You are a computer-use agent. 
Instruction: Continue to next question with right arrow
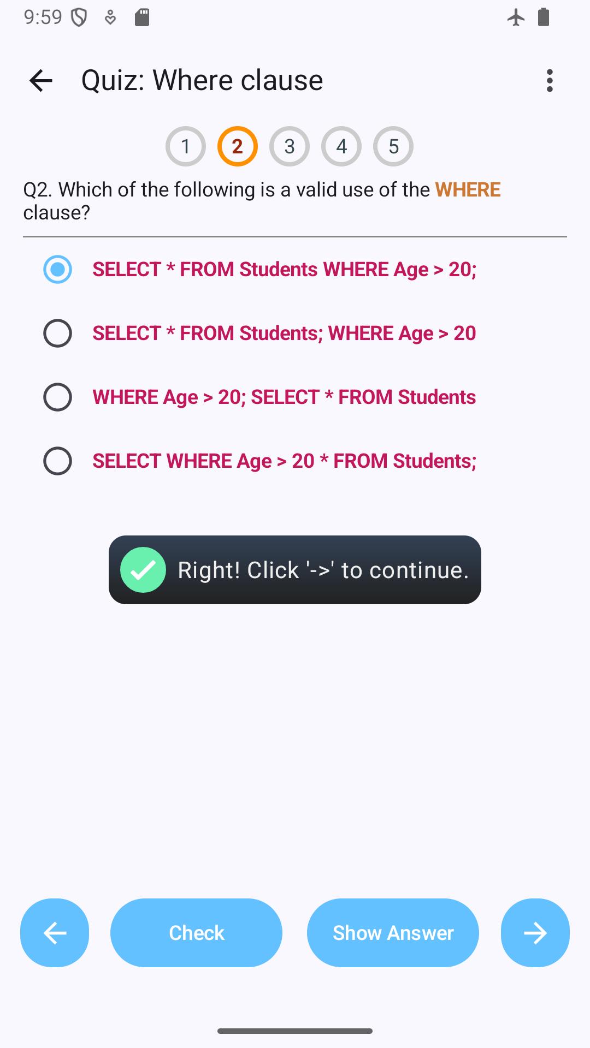(535, 933)
